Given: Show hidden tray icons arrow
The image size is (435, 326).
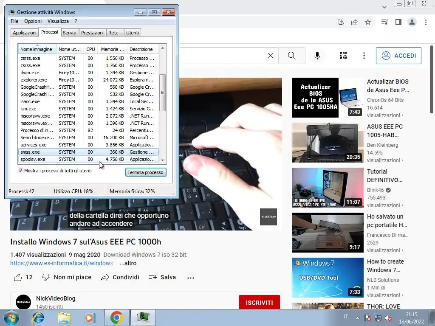Looking at the screenshot, I should [x=357, y=318].
